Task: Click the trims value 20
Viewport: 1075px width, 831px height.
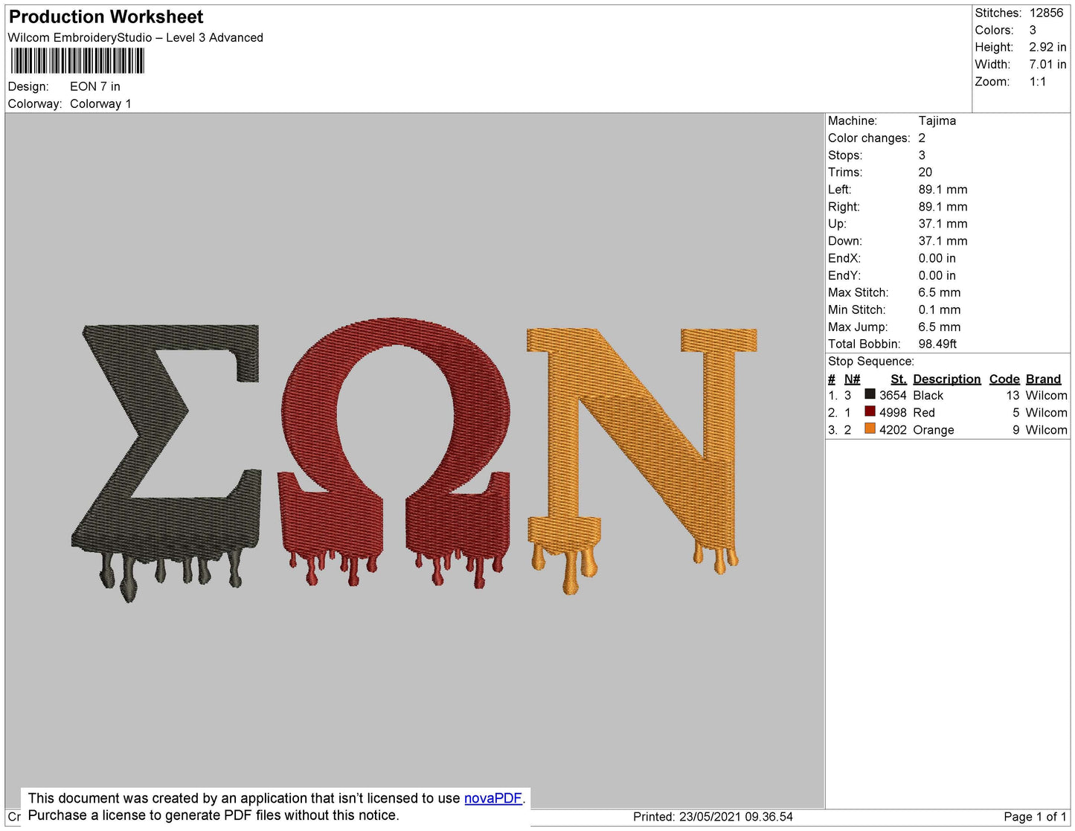Action: click(925, 173)
